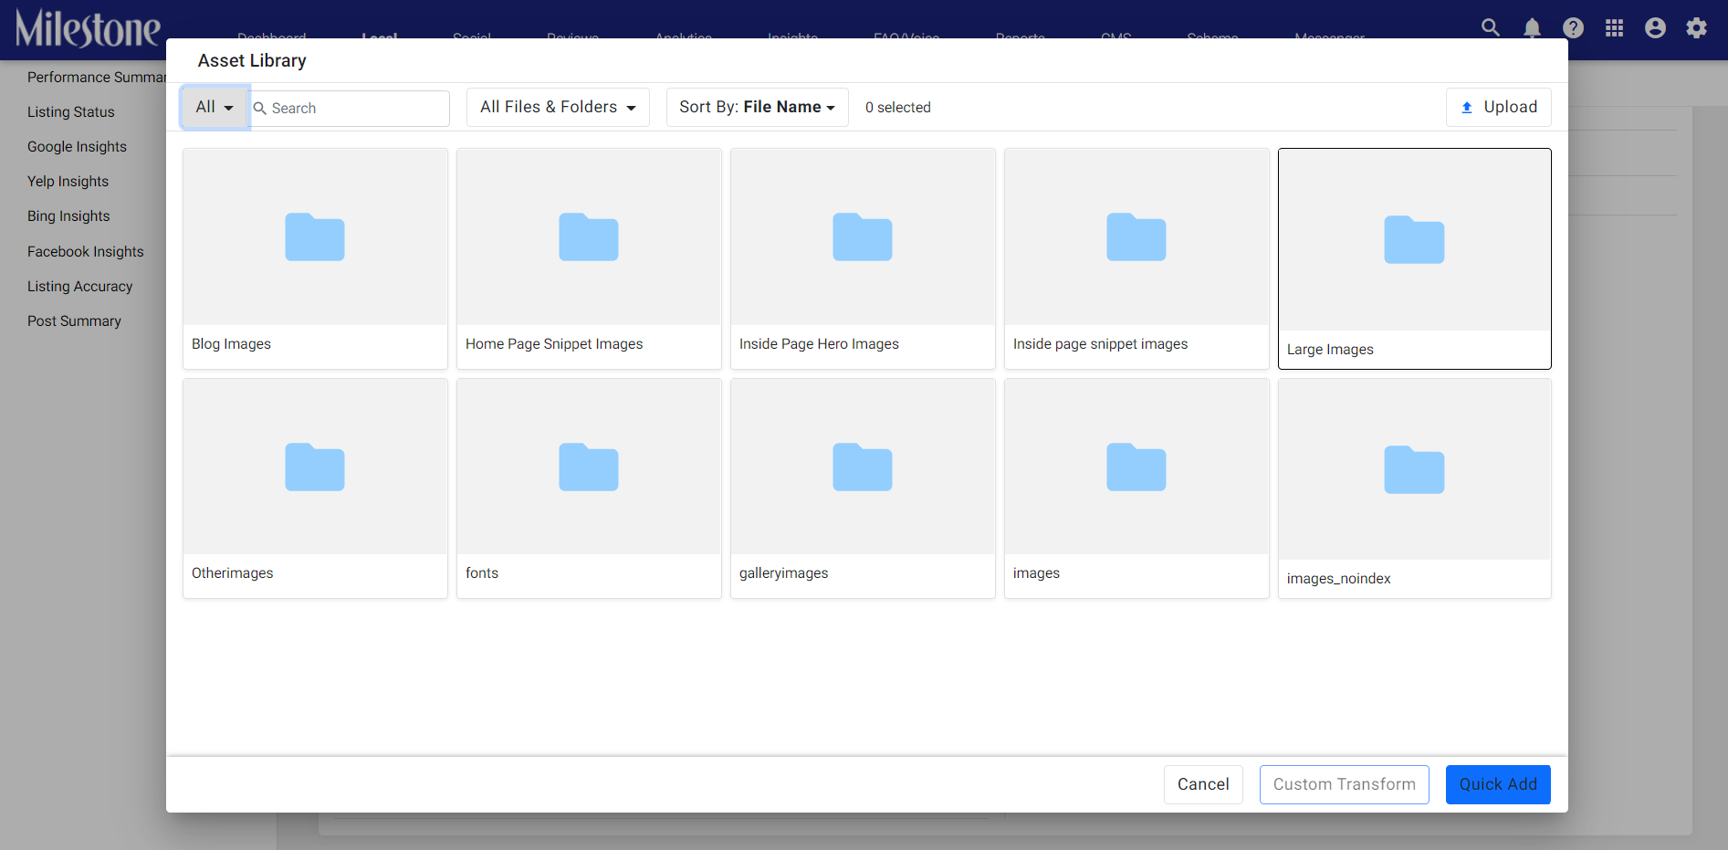The width and height of the screenshot is (1728, 850).
Task: Click the asset Search input field
Action: point(350,108)
